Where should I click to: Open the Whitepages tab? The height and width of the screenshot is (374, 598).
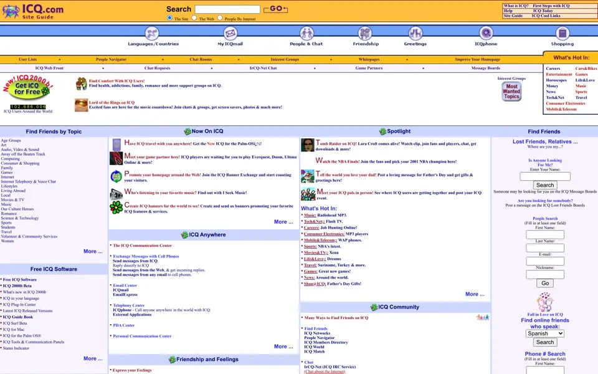click(x=369, y=60)
